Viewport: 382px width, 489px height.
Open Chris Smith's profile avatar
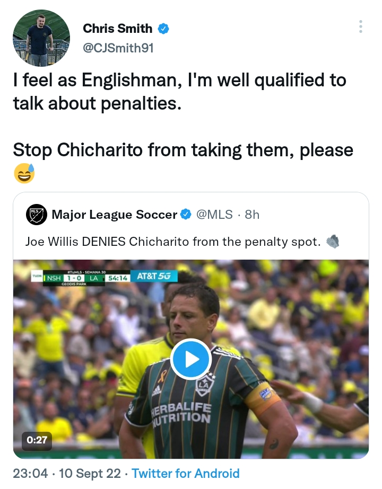[41, 38]
